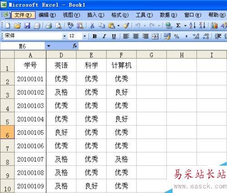This screenshot has height=193, width=227.
Task: Toggle Center alignment
Action: (136, 36)
